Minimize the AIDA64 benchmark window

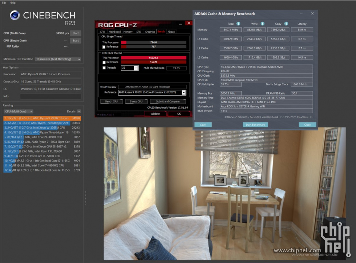(x=301, y=13)
